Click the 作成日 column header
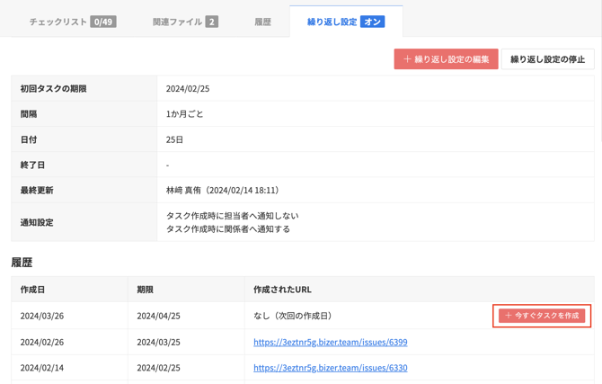 click(32, 290)
